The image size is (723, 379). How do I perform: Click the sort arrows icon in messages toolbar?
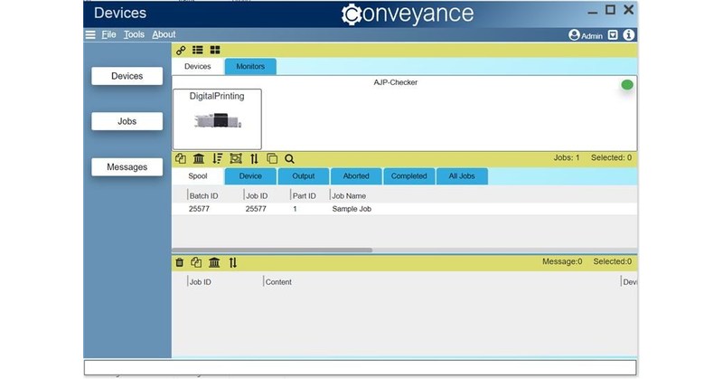pyautogui.click(x=233, y=262)
